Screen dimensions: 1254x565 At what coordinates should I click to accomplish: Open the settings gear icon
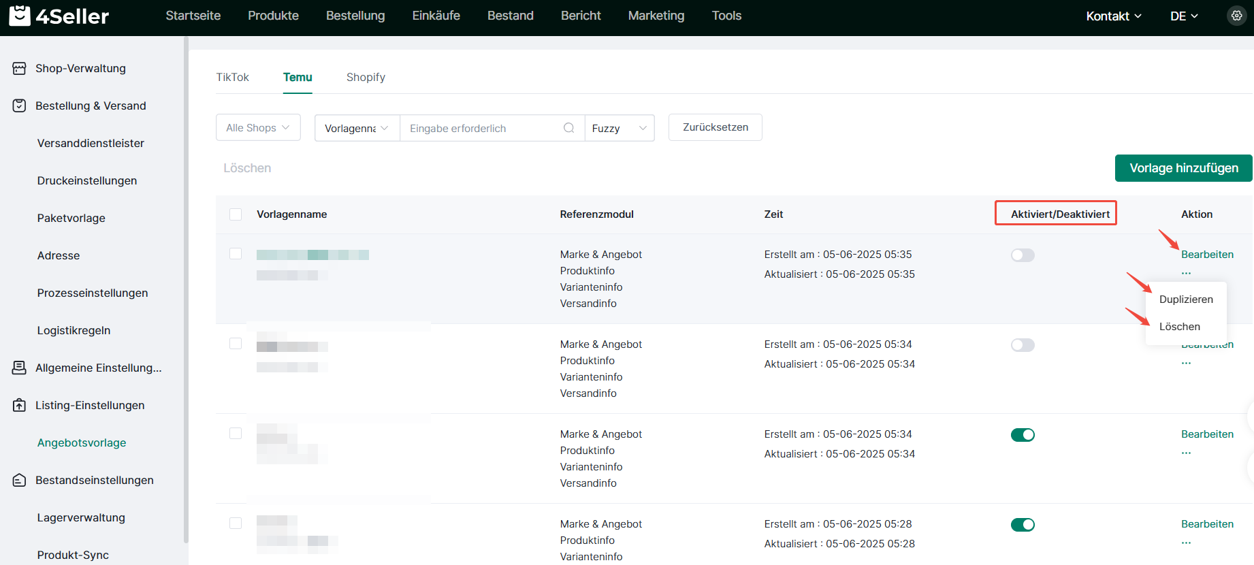[1236, 16]
